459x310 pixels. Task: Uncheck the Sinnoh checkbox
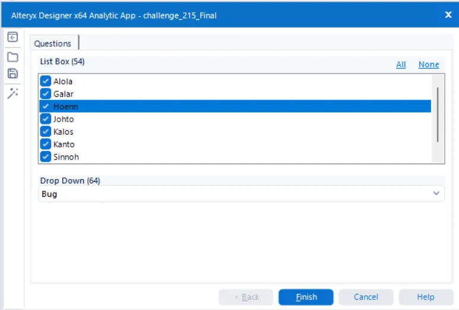[46, 156]
